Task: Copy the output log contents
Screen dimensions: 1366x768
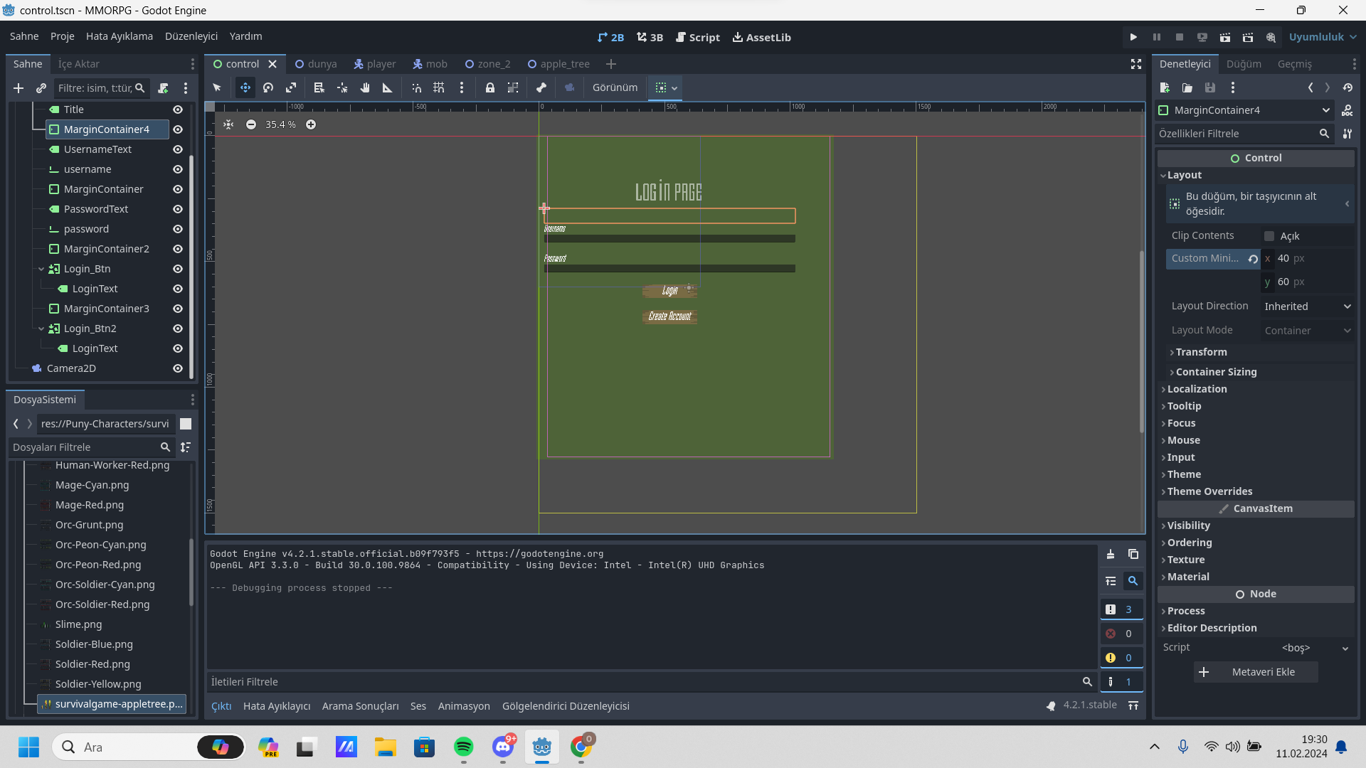Action: (x=1133, y=555)
